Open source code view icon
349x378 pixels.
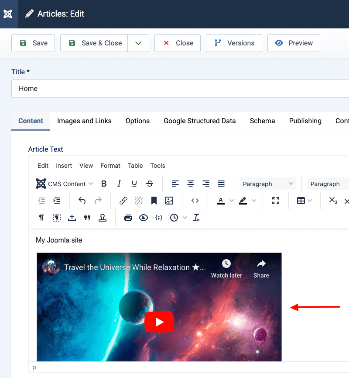(195, 201)
